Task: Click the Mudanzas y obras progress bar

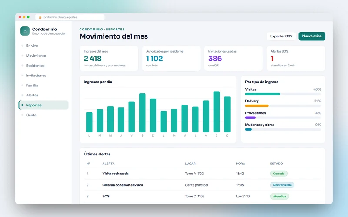Action: [x=283, y=129]
